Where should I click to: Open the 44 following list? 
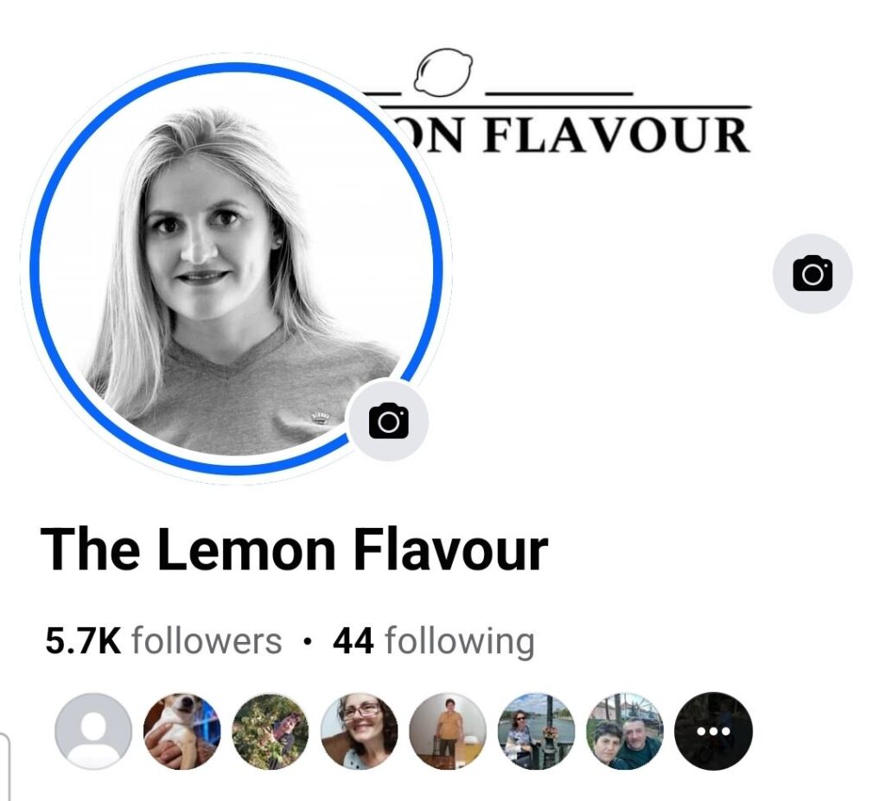tap(434, 641)
